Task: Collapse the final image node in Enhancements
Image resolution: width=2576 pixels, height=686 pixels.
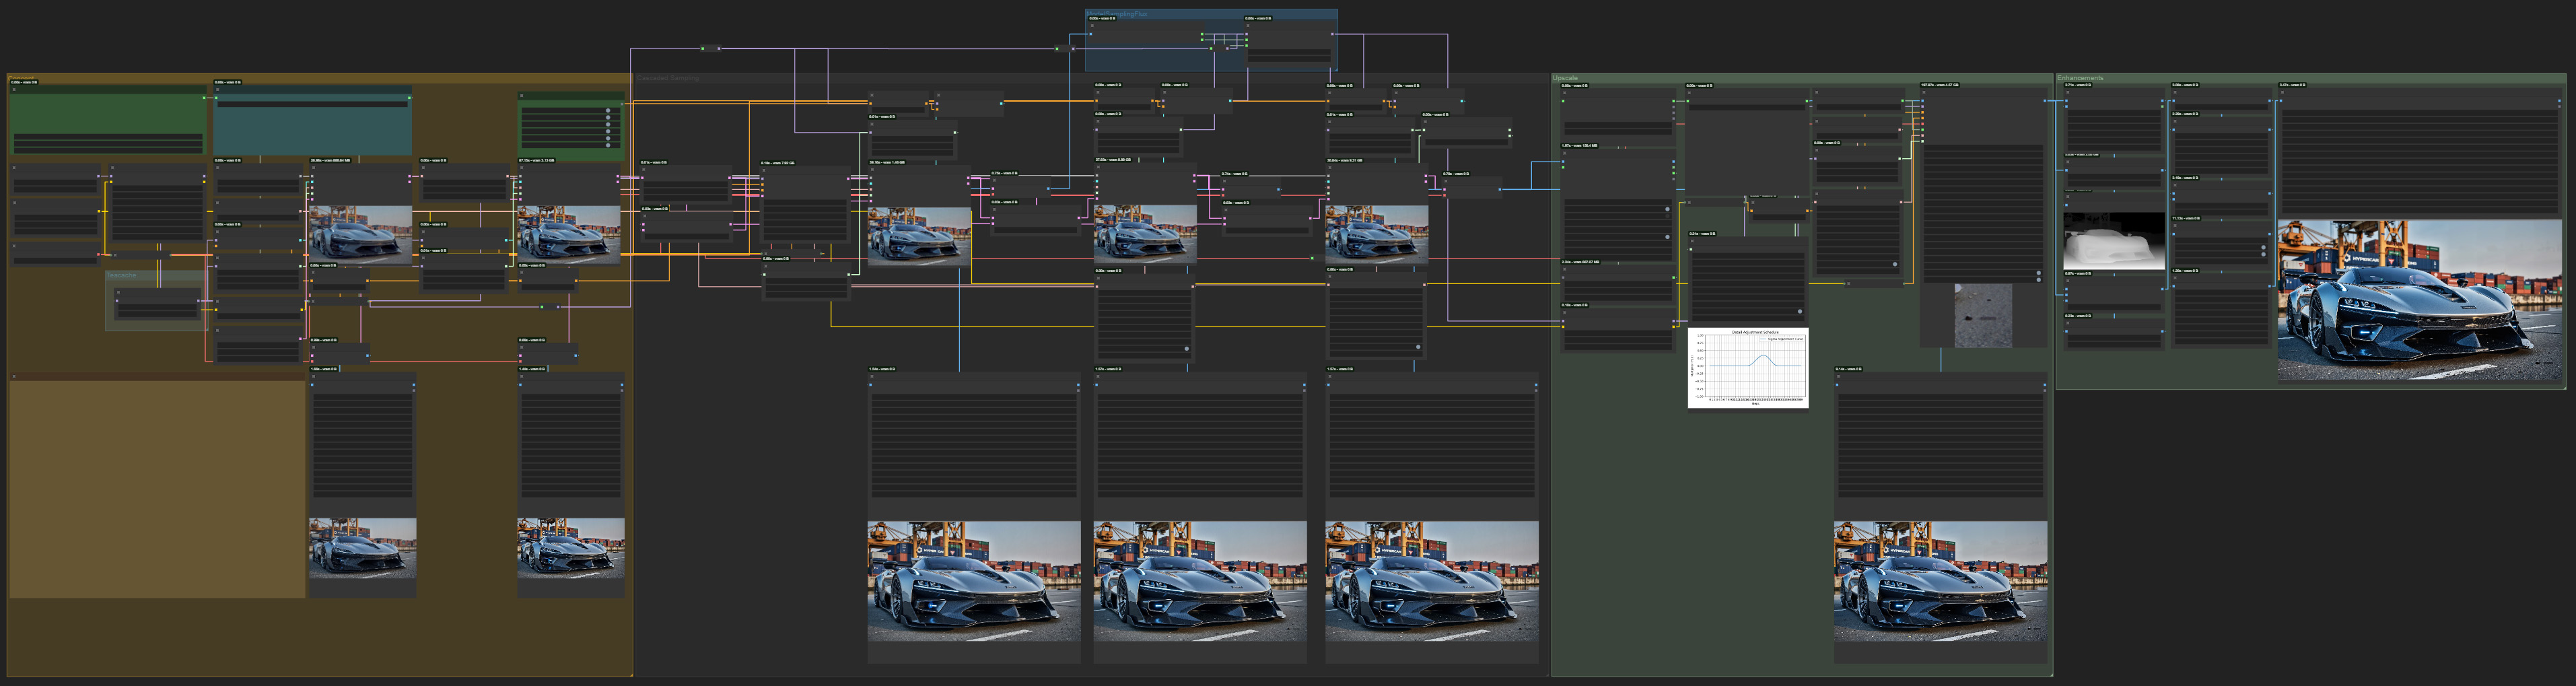Action: pos(2282,93)
